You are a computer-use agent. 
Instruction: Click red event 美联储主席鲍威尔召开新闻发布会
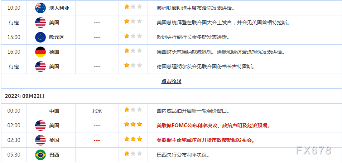pyautogui.click(x=206, y=140)
